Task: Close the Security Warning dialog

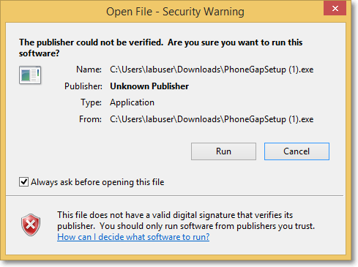Action: (335, 8)
